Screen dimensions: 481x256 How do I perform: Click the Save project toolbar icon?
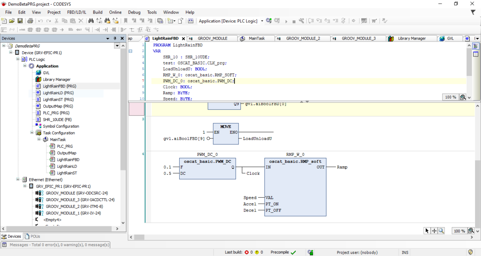tap(20, 21)
